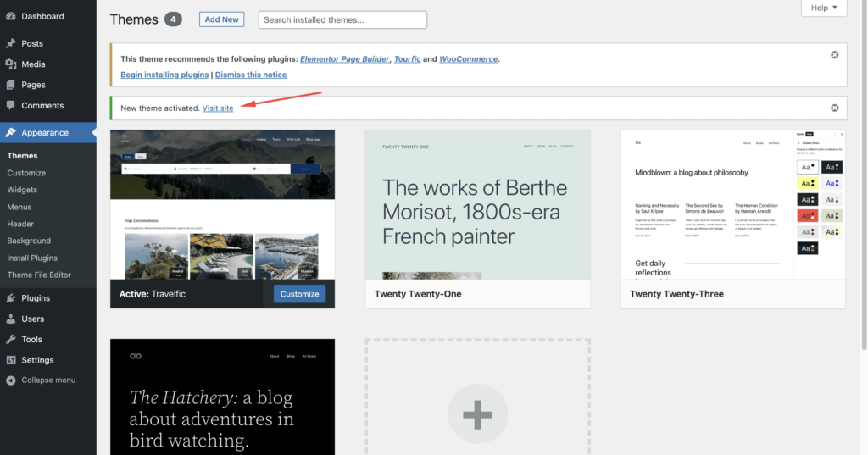Click the Tools wrench icon
Screen dimensions: 868x455
coord(10,339)
